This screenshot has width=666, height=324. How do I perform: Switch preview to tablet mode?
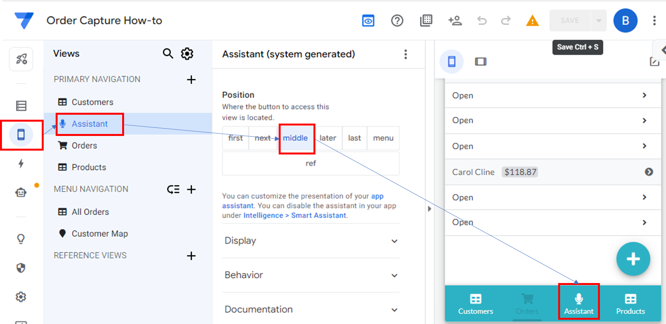(480, 61)
